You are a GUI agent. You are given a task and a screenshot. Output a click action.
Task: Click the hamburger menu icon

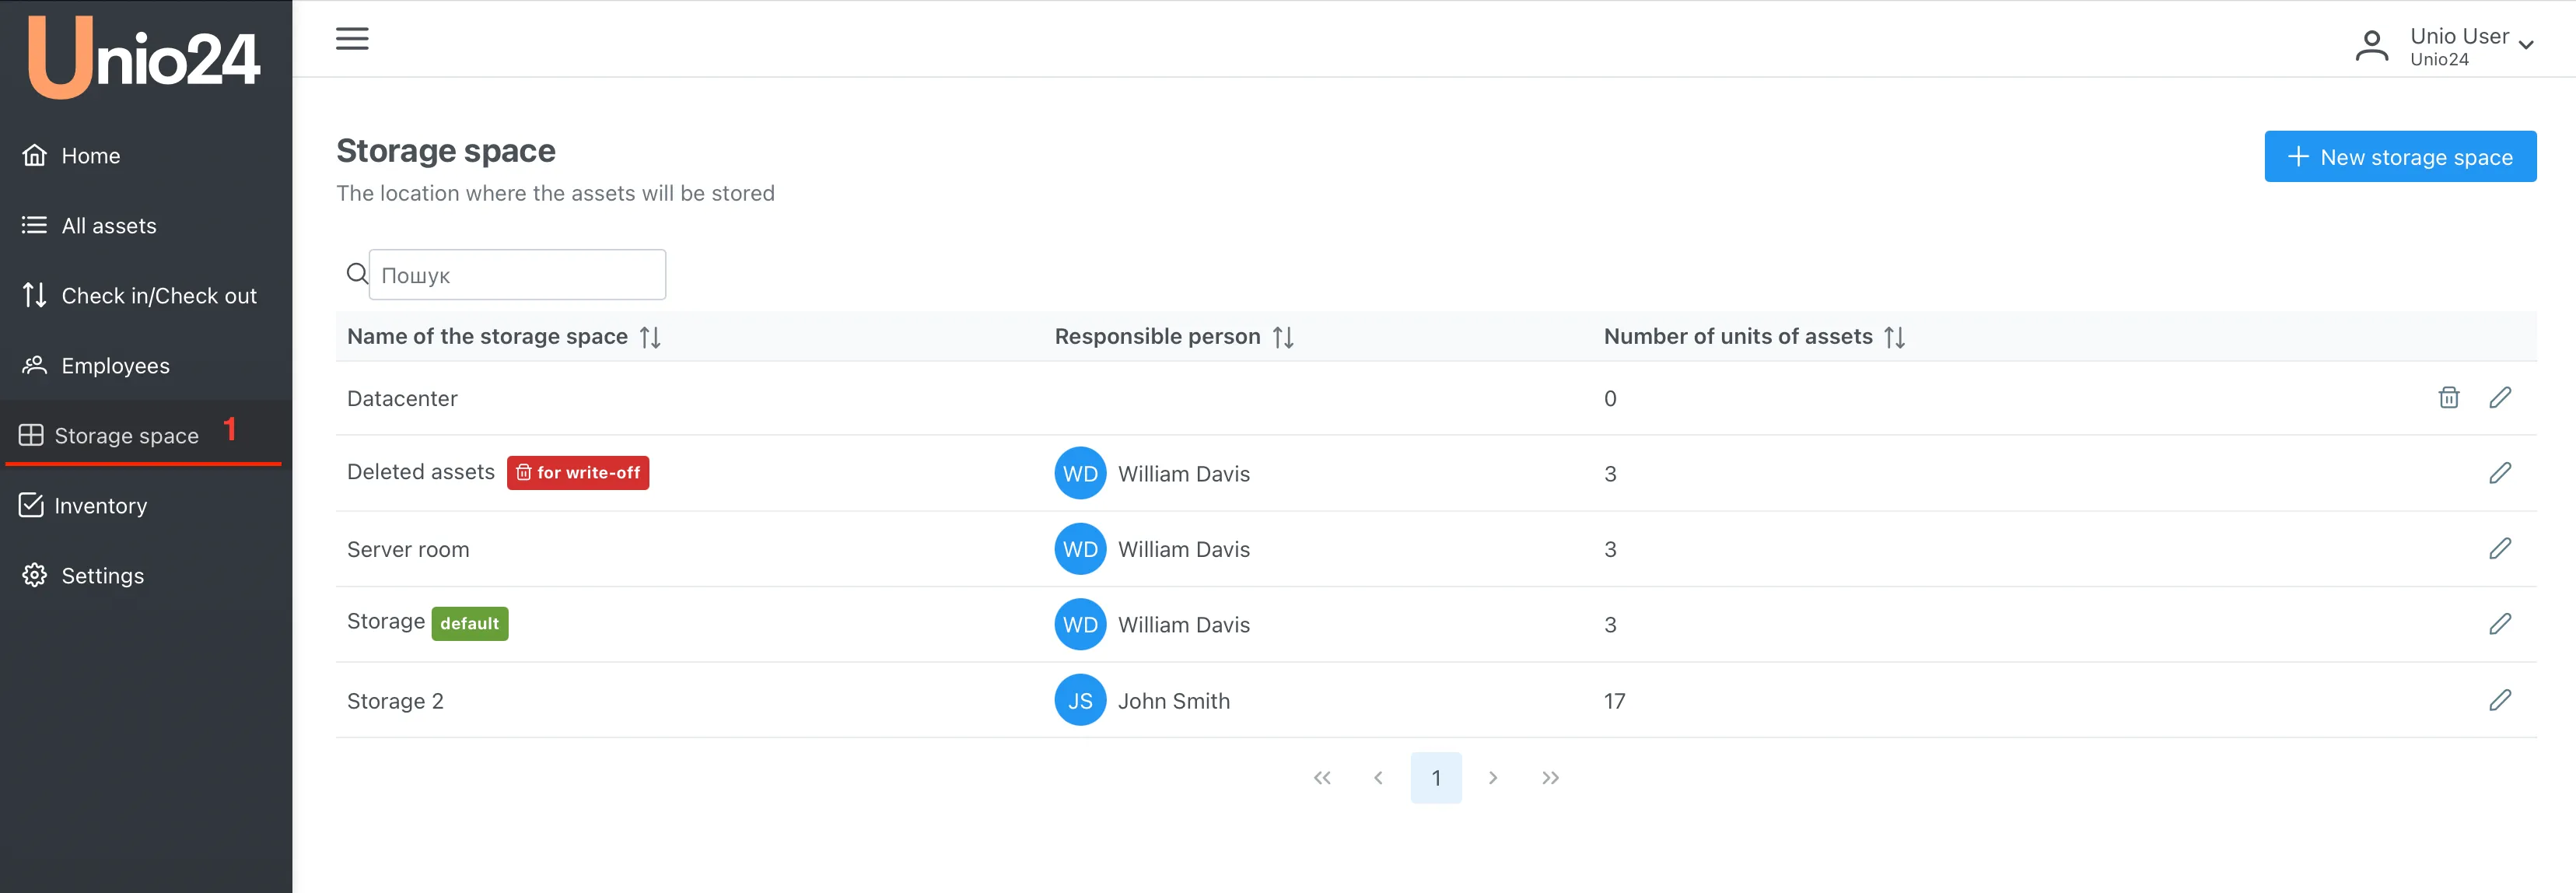[x=352, y=39]
